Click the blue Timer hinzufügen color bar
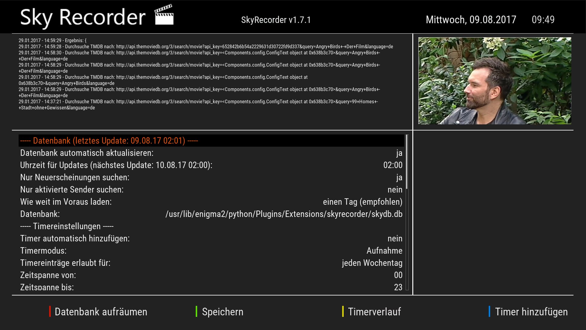This screenshot has height=330, width=586. pos(489,311)
